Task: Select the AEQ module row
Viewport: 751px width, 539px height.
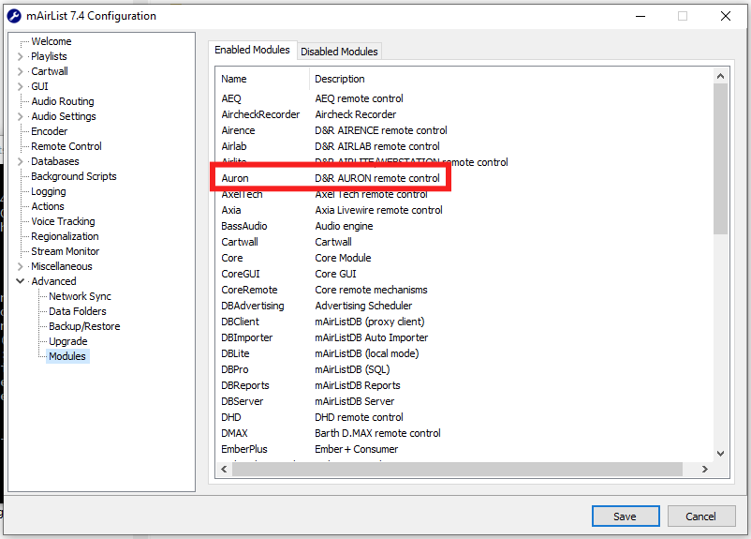Action: [464, 98]
